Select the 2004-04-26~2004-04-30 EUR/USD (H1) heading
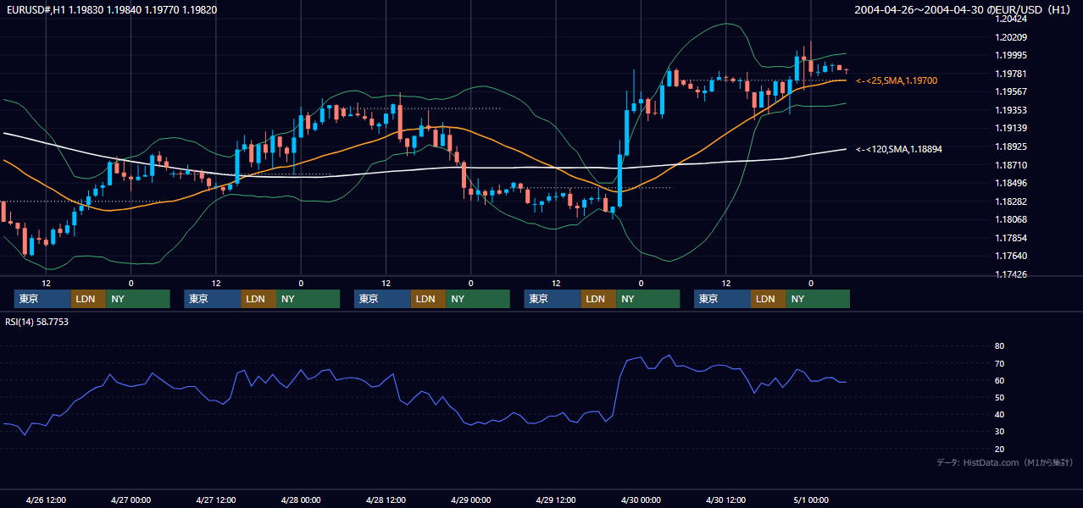 [x=964, y=9]
